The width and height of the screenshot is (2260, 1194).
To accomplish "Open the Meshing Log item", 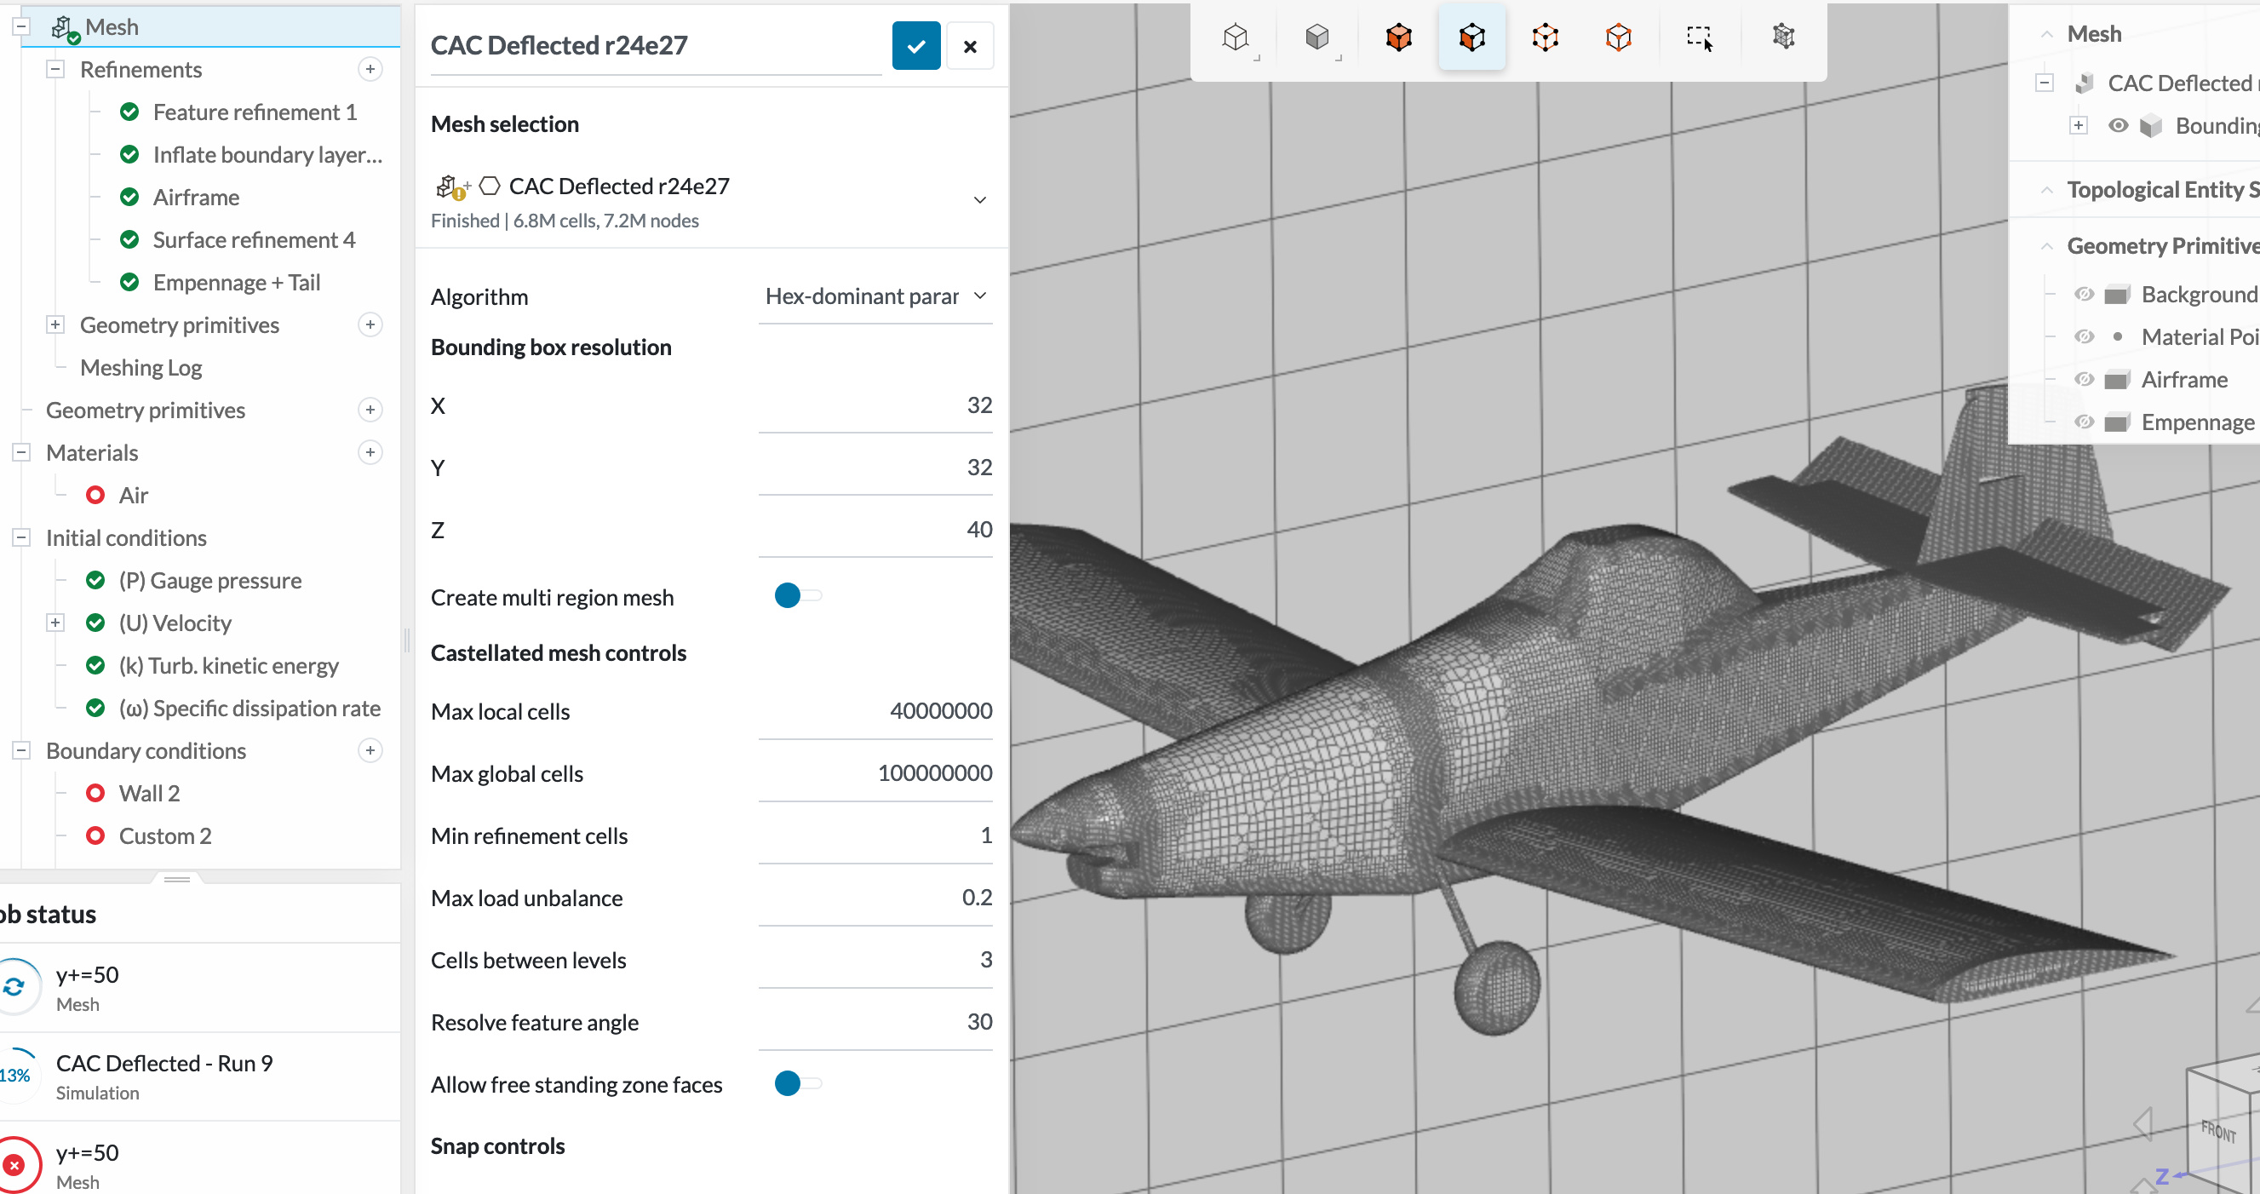I will pos(141,368).
